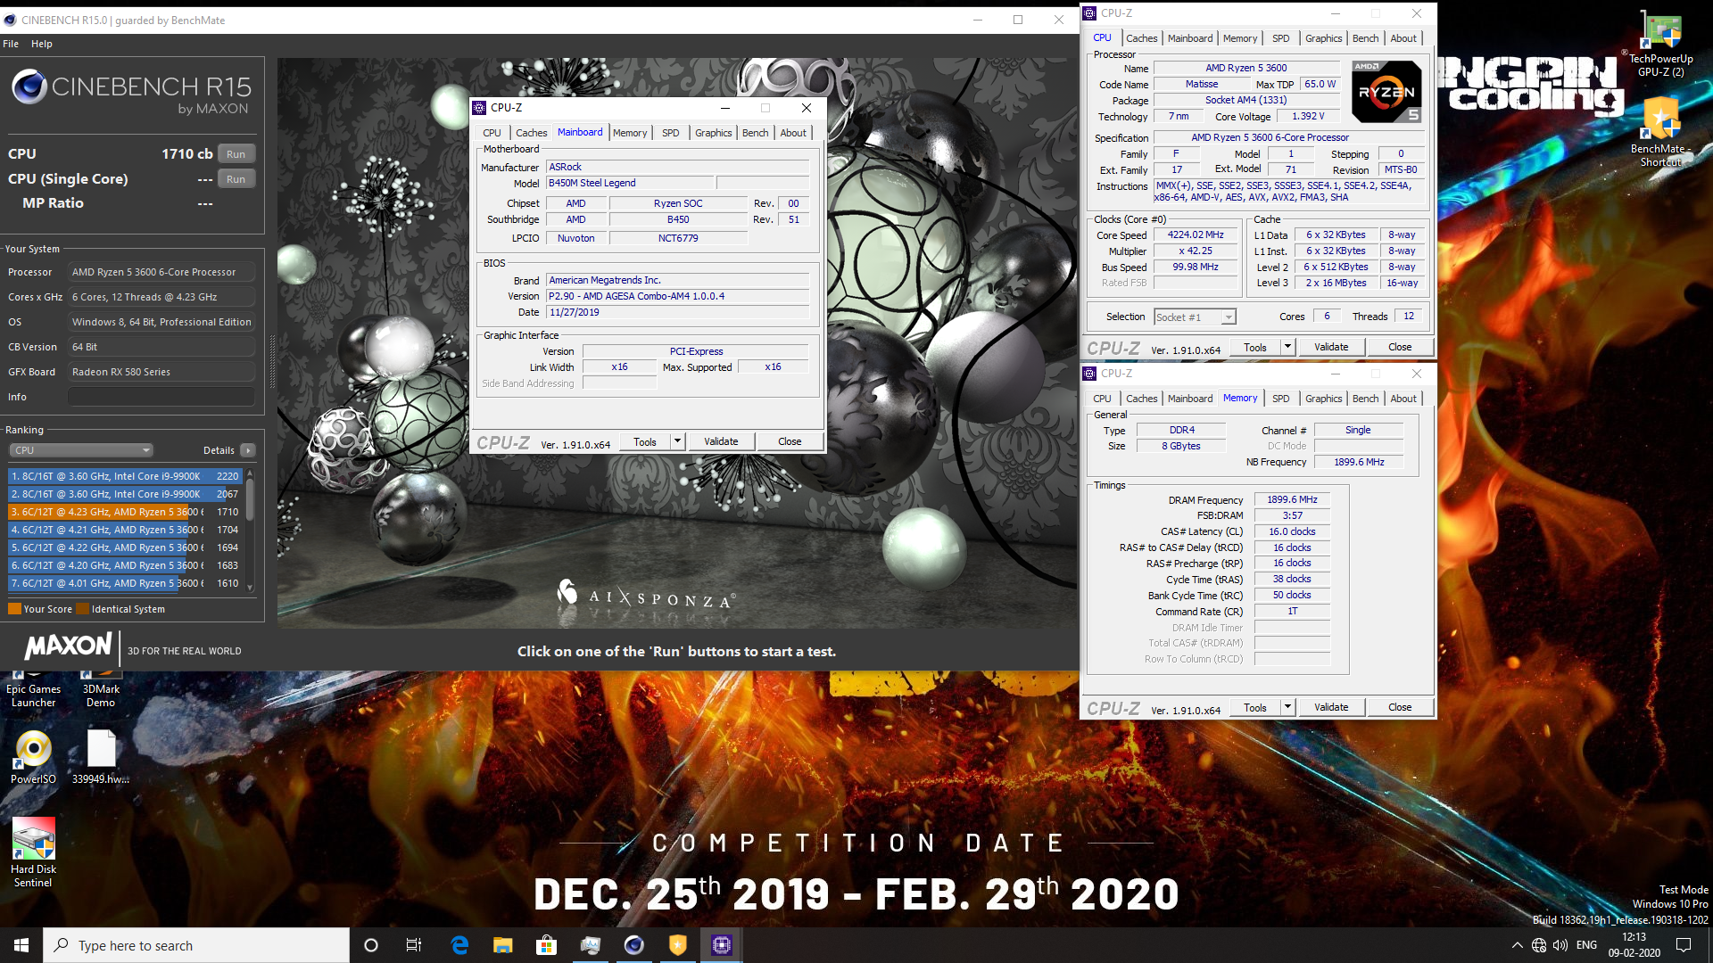Switch to BenchMate shield taskbar icon
Image resolution: width=1713 pixels, height=963 pixels.
click(677, 945)
